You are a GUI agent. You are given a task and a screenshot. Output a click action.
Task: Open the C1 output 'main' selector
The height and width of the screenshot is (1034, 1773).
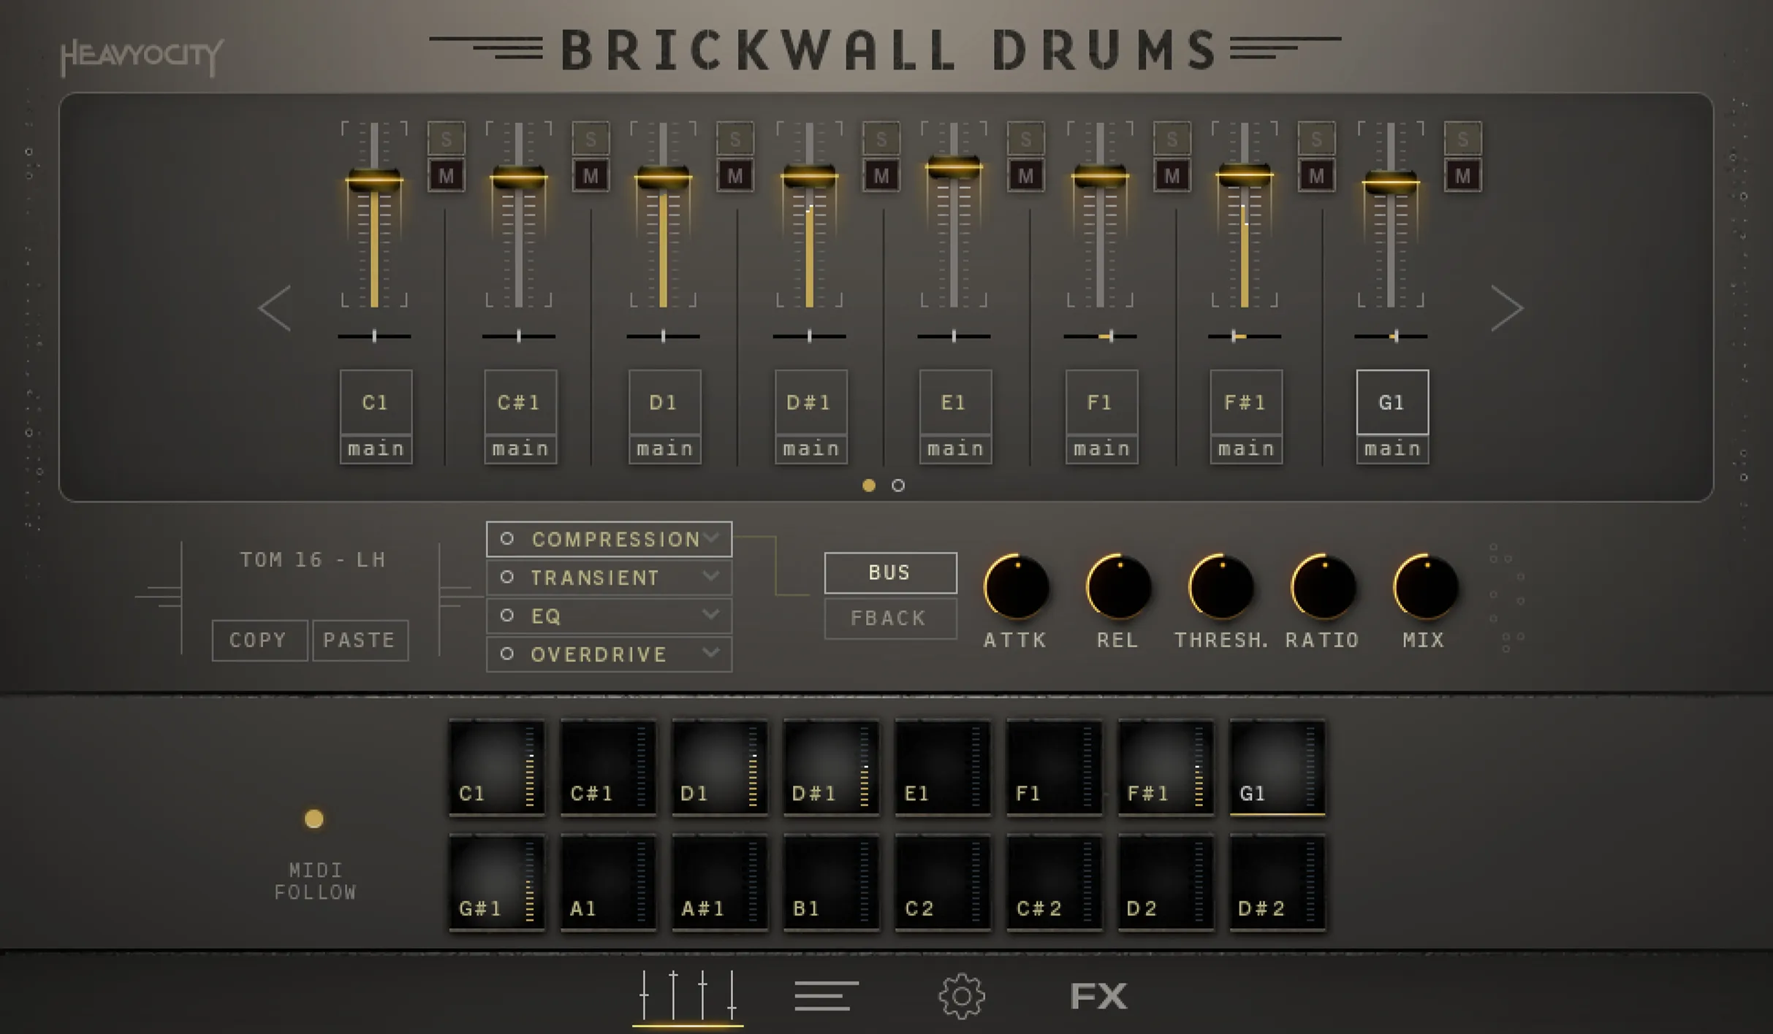pyautogui.click(x=376, y=448)
